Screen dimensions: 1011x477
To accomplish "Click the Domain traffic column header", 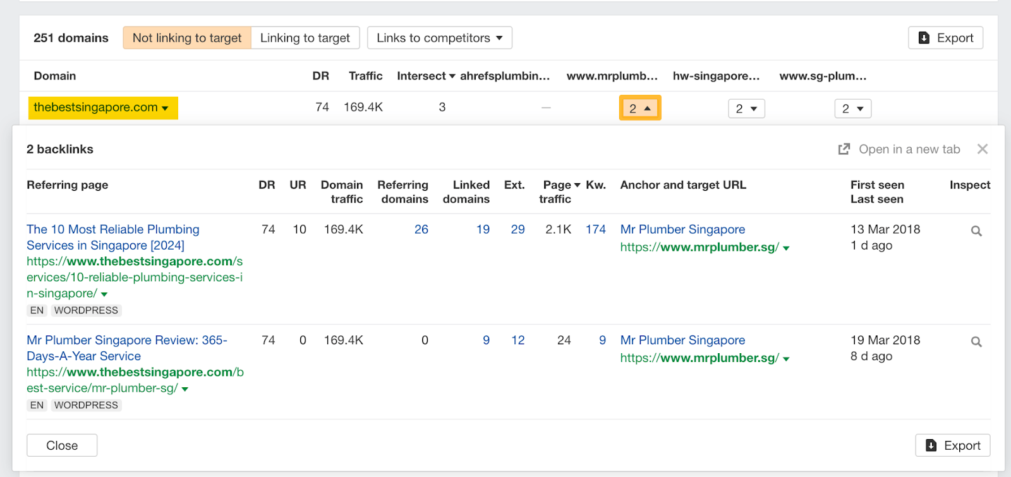I will [x=342, y=191].
